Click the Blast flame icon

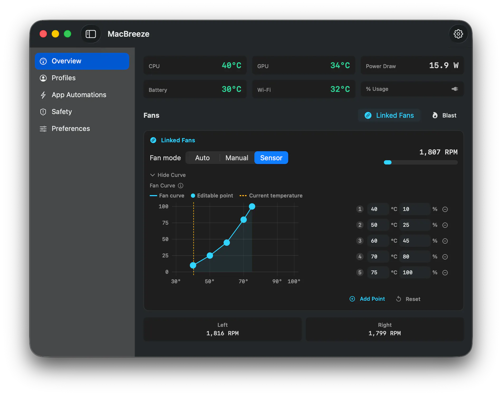(435, 115)
